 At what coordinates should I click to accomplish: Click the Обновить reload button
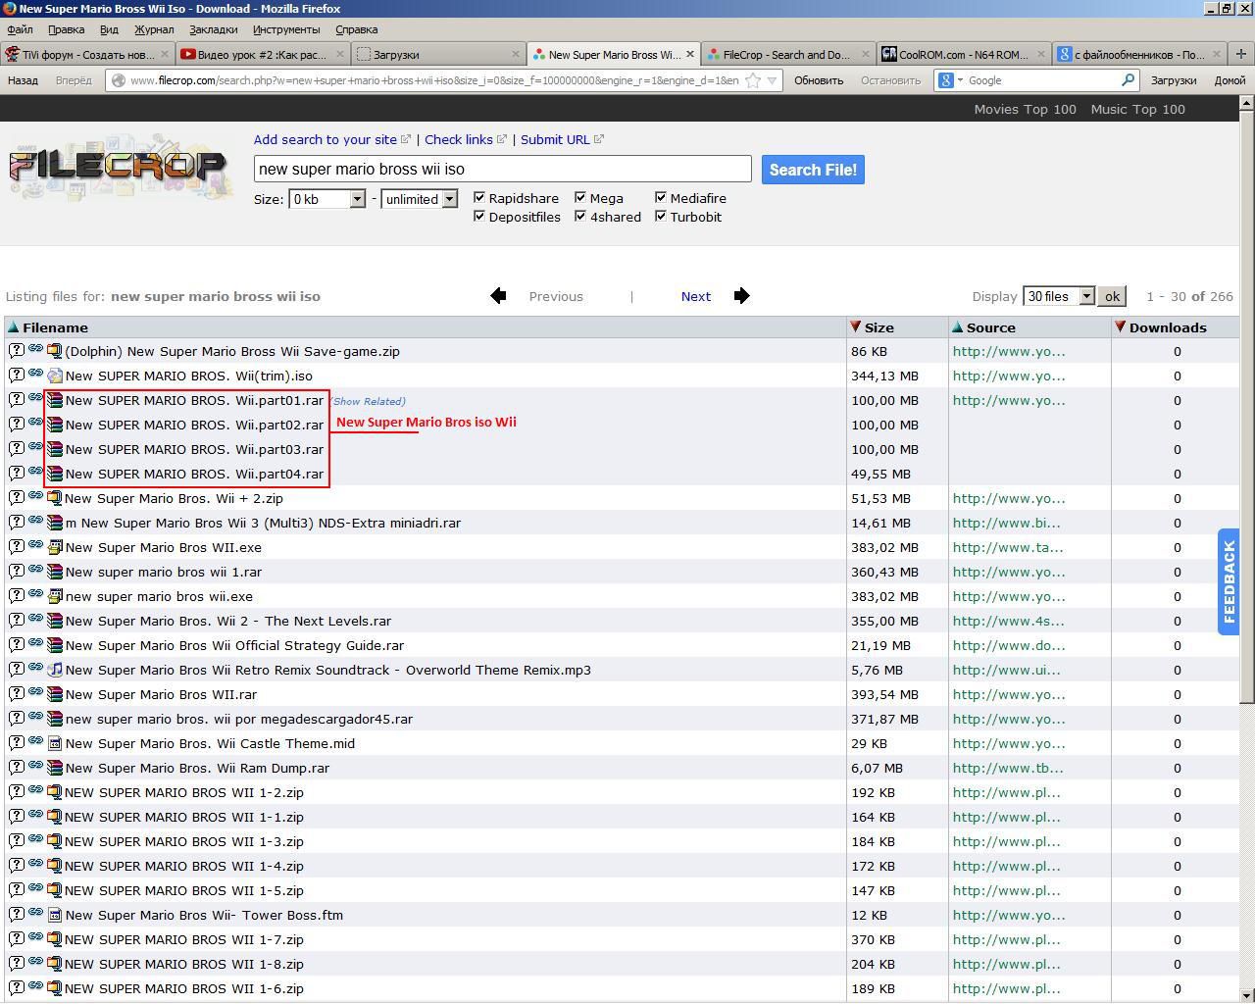pyautogui.click(x=819, y=80)
